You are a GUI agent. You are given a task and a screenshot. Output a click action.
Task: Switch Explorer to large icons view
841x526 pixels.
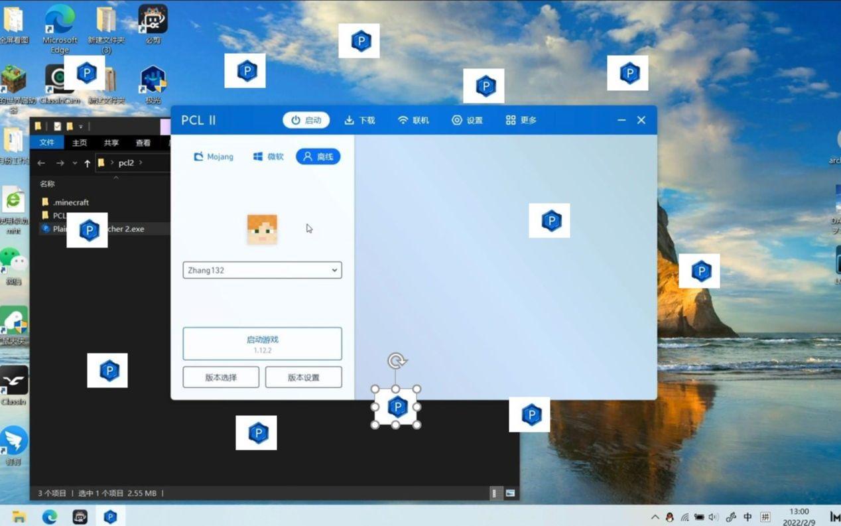coord(510,493)
